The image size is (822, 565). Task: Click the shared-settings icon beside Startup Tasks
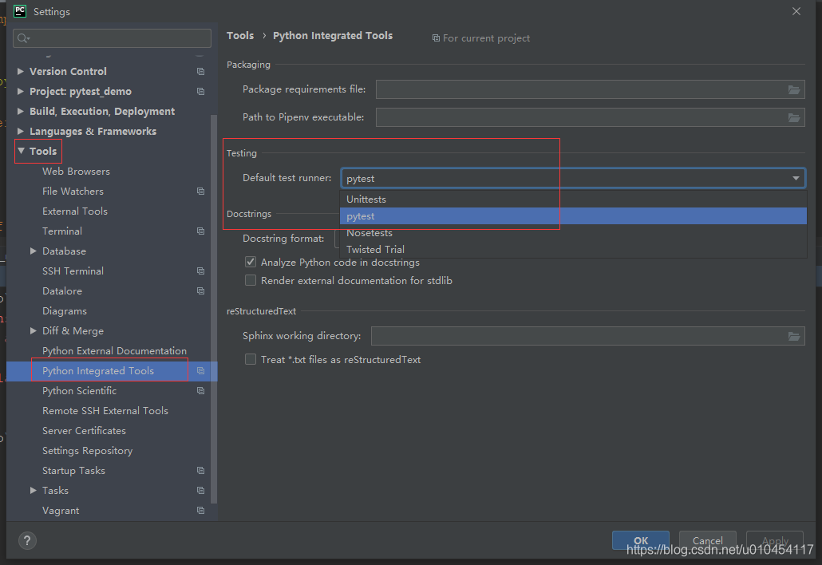click(x=200, y=470)
